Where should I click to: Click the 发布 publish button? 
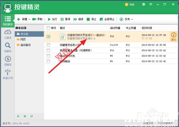(x=125, y=19)
